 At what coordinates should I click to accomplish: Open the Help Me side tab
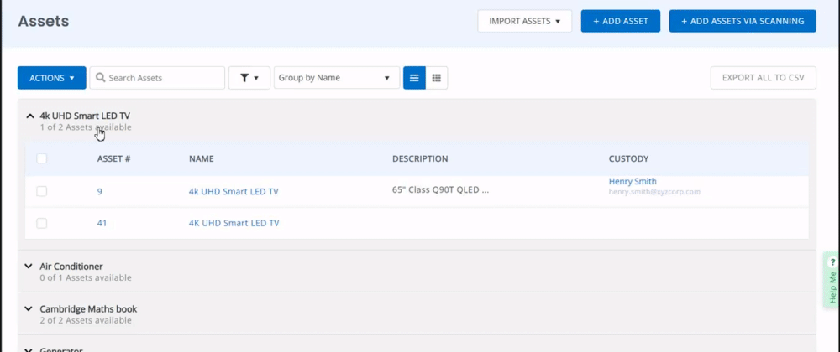832,281
